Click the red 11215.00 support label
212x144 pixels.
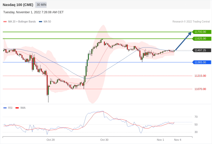pyautogui.click(x=200, y=76)
